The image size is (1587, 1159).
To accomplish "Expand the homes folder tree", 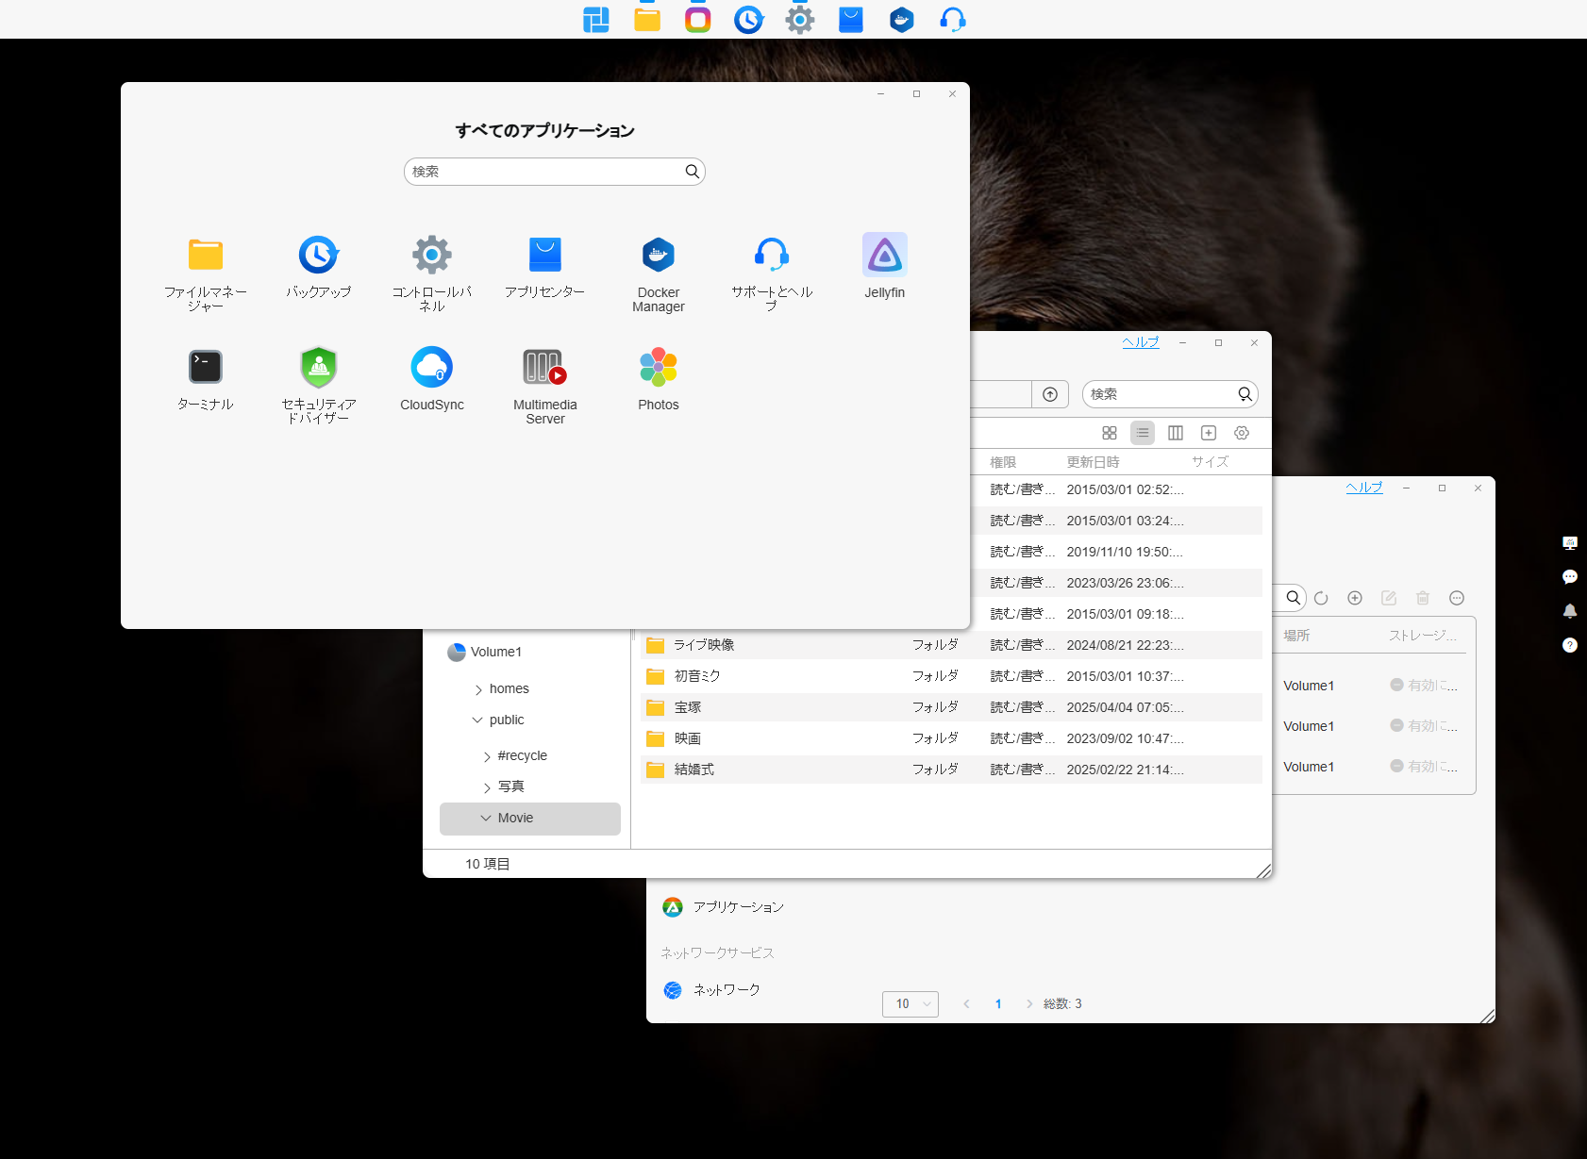I will [478, 689].
